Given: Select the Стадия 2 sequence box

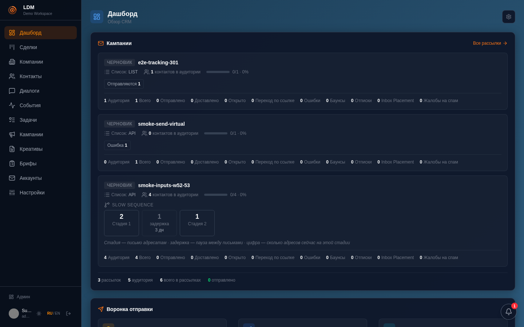Looking at the screenshot, I should point(197,223).
